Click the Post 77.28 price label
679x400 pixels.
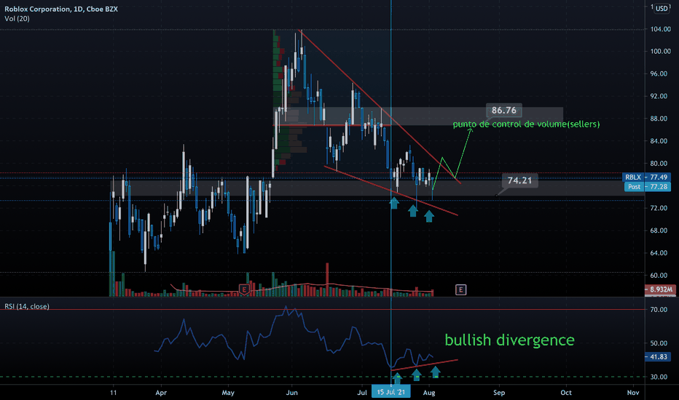point(647,186)
